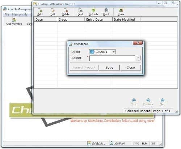This screenshot has height=149, width=181.
Task: Sort by the Group column header
Action: click(x=71, y=20)
